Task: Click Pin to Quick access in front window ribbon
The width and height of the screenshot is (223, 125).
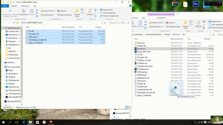Action: [x=10, y=13]
